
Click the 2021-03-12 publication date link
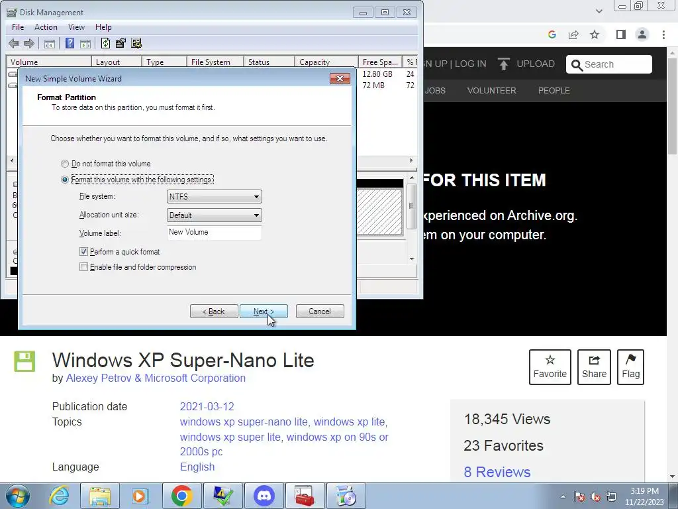(207, 406)
